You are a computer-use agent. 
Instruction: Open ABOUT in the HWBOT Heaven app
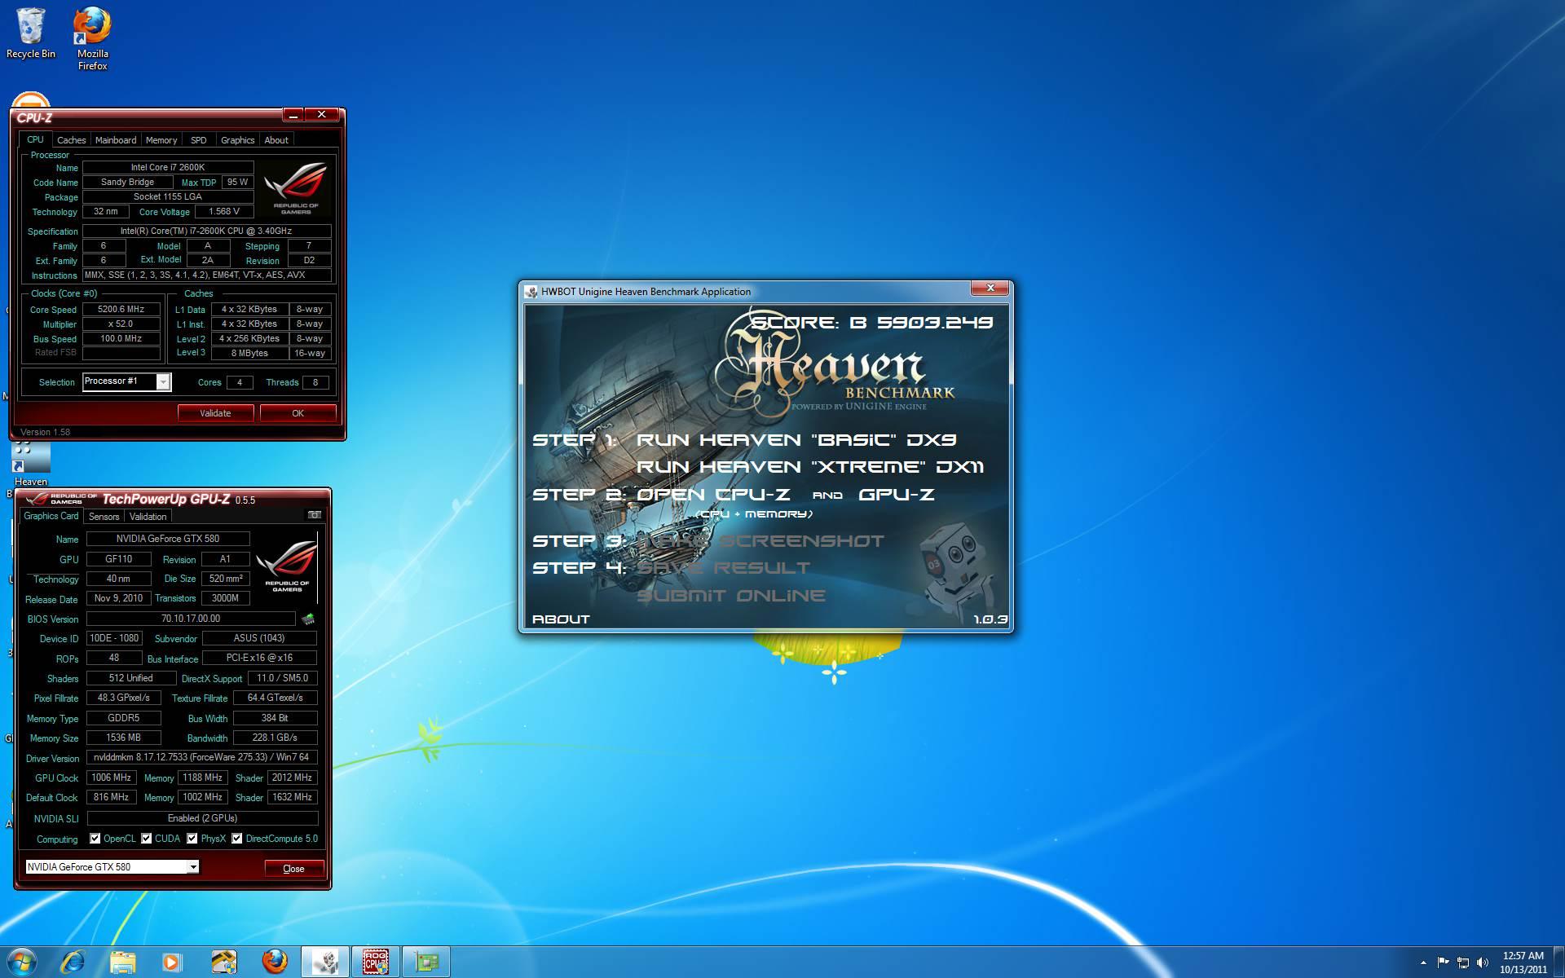(x=561, y=619)
